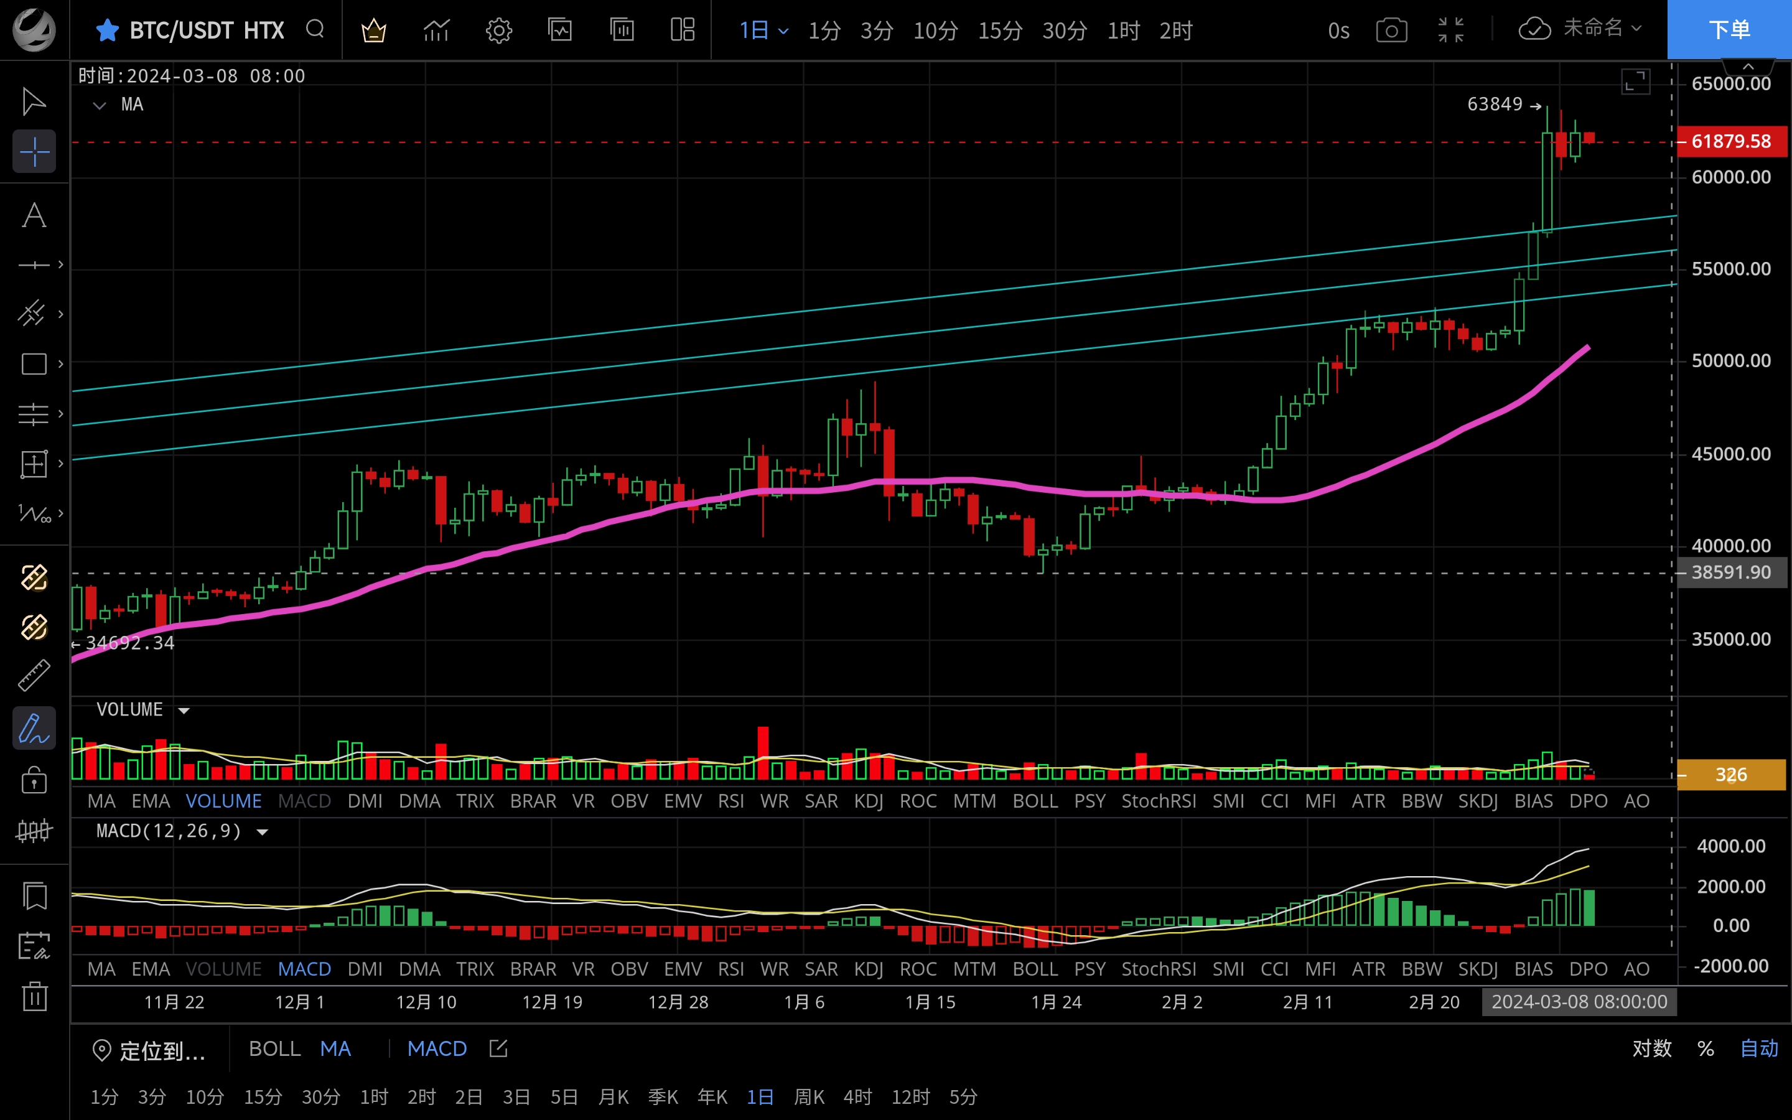Viewport: 1792px width, 1120px height.
Task: Take a chart screenshot with camera icon
Action: 1391,30
